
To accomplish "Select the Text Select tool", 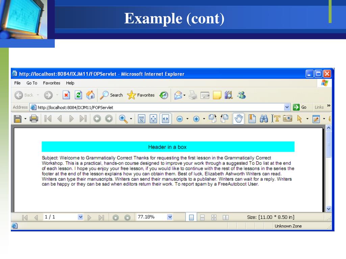I will [276, 118].
